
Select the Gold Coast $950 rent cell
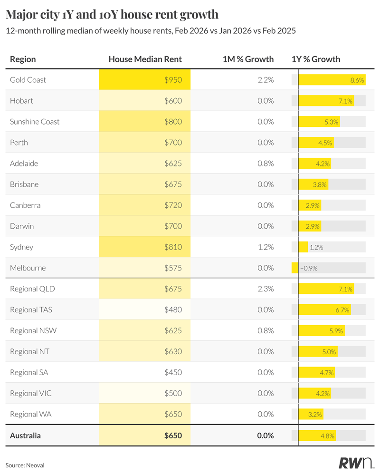(144, 80)
